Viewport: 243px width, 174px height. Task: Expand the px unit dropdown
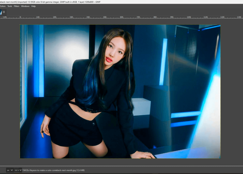tap(10, 170)
